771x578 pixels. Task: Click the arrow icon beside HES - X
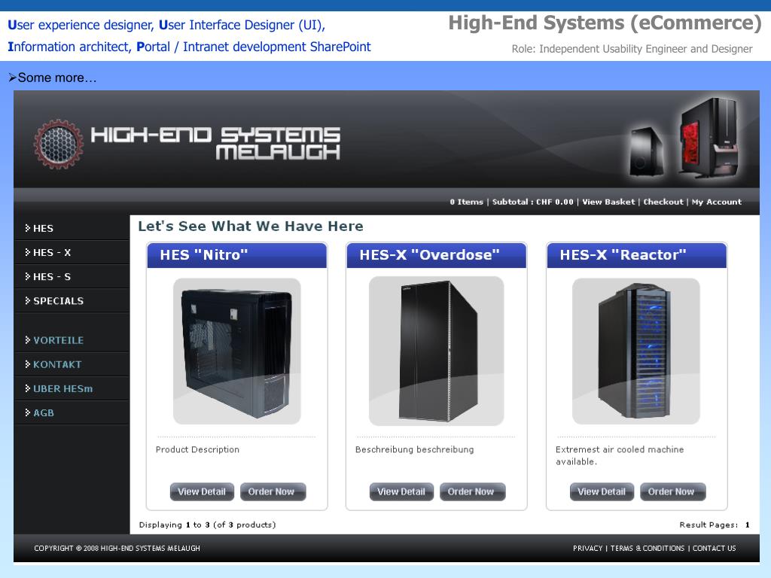click(28, 252)
